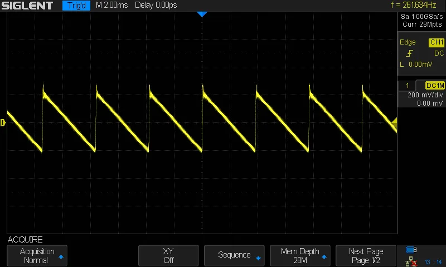Toggle the XY Off mode button

(168, 255)
